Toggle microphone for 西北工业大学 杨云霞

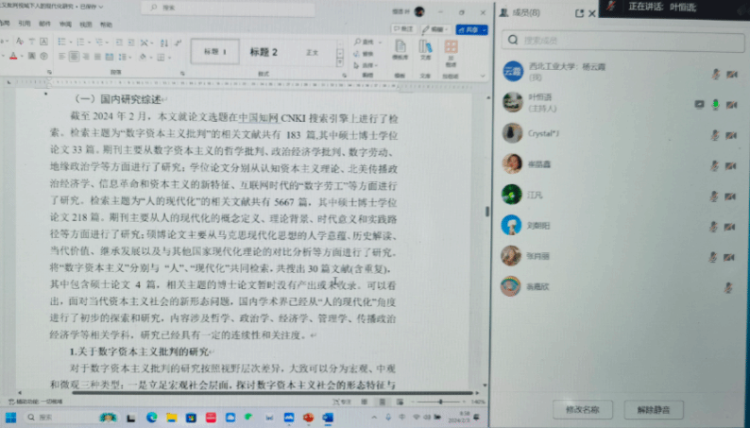click(715, 73)
